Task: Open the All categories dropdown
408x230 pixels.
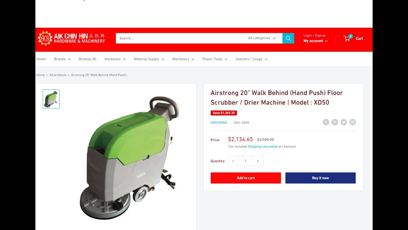Action: click(262, 38)
